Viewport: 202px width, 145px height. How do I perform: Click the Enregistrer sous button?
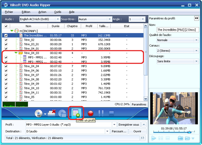tap(129, 124)
